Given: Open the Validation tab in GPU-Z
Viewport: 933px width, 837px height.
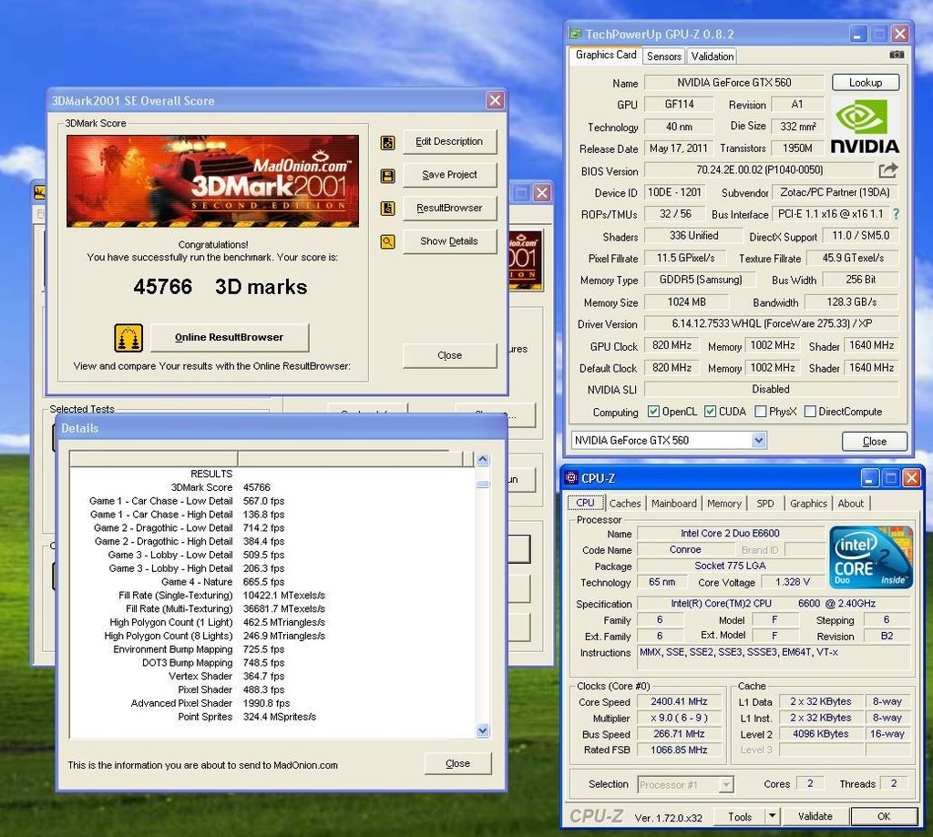Looking at the screenshot, I should (x=713, y=56).
